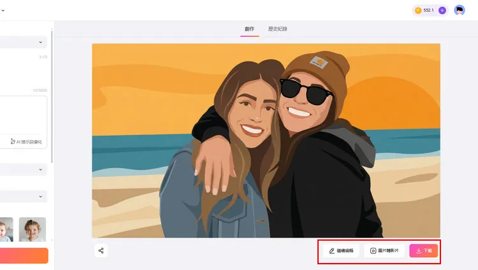Open the dropdown below the prompt box
Screen dimensions: 478x270
[x=41, y=170]
